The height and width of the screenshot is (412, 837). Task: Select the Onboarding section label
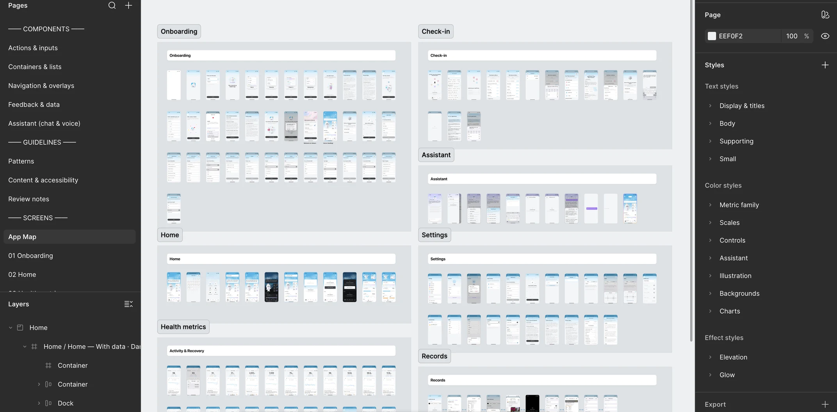point(179,31)
